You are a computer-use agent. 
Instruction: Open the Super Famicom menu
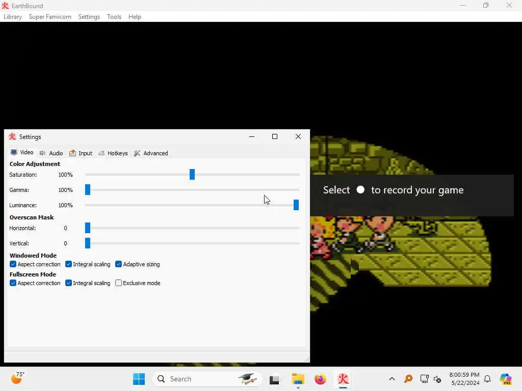point(50,17)
